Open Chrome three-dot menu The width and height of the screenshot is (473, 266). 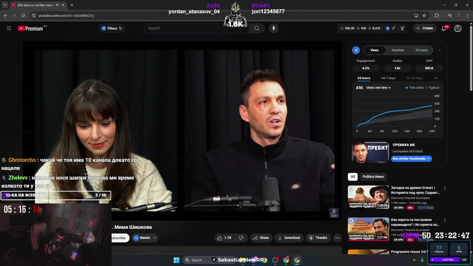467,16
